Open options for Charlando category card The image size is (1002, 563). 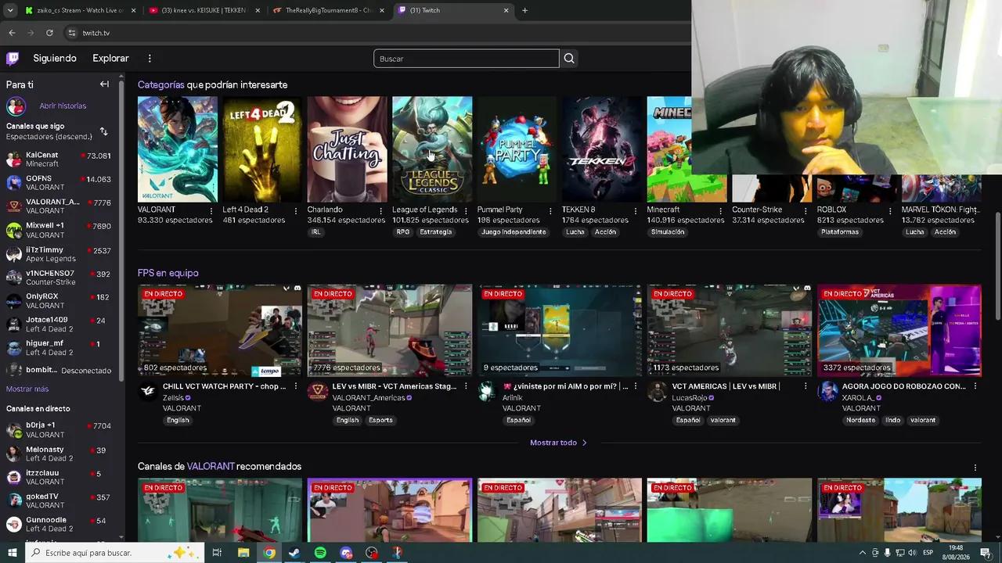[380, 210]
